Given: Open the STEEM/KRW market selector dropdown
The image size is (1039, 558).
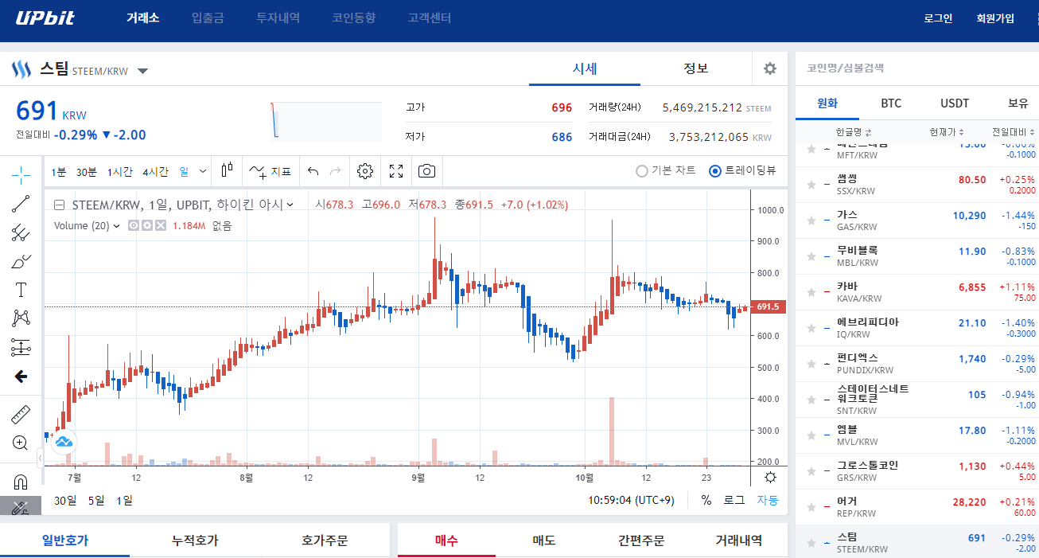Looking at the screenshot, I should point(142,71).
